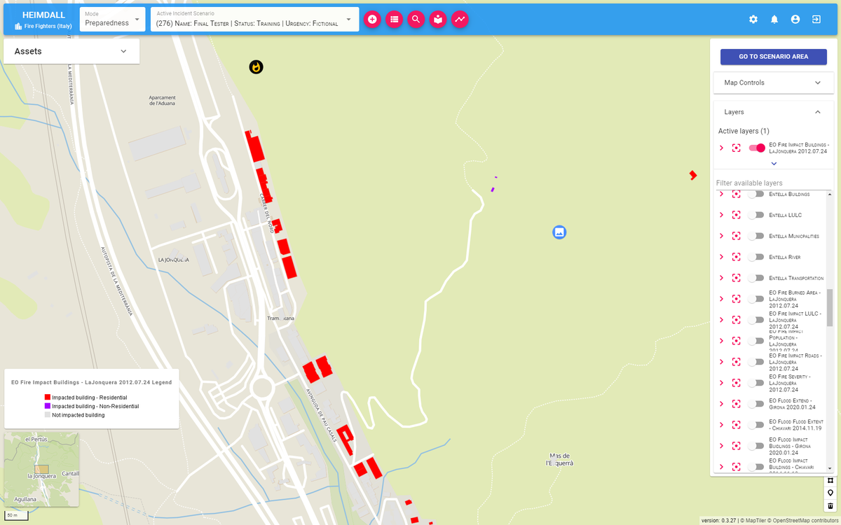The width and height of the screenshot is (841, 525).
Task: Click the overview minimap thumbnail
Action: click(x=41, y=469)
